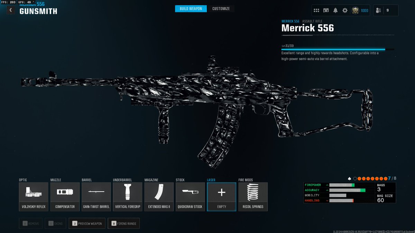This screenshot has width=415, height=233.
Task: Click the Remove button
Action: click(31, 223)
